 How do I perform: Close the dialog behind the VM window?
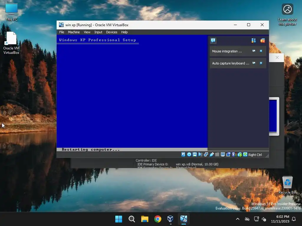(x=277, y=57)
